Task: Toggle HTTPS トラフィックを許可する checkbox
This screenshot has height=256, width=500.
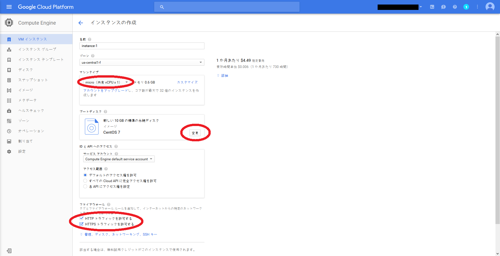Action: (x=81, y=224)
